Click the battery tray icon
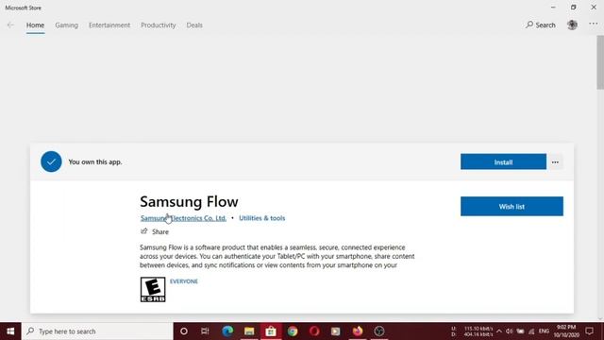Viewport: 604px width, 340px height. [x=520, y=331]
